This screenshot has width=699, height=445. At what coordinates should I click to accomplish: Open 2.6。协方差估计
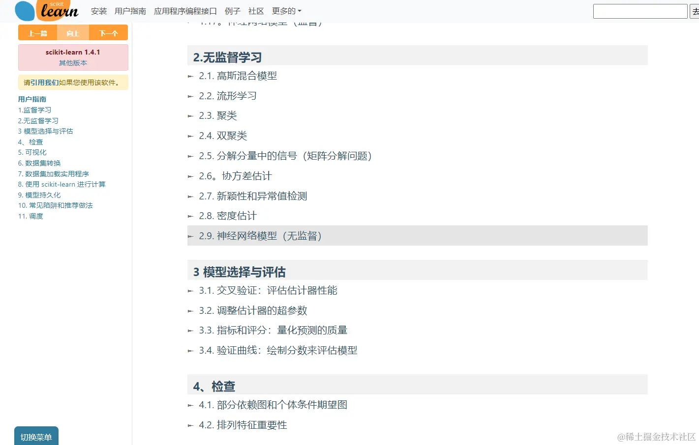pos(235,176)
